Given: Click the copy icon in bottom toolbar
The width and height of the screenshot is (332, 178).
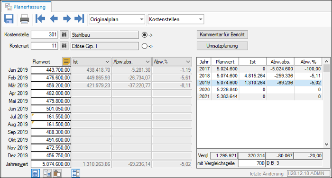Looking at the screenshot, I should point(47,173).
